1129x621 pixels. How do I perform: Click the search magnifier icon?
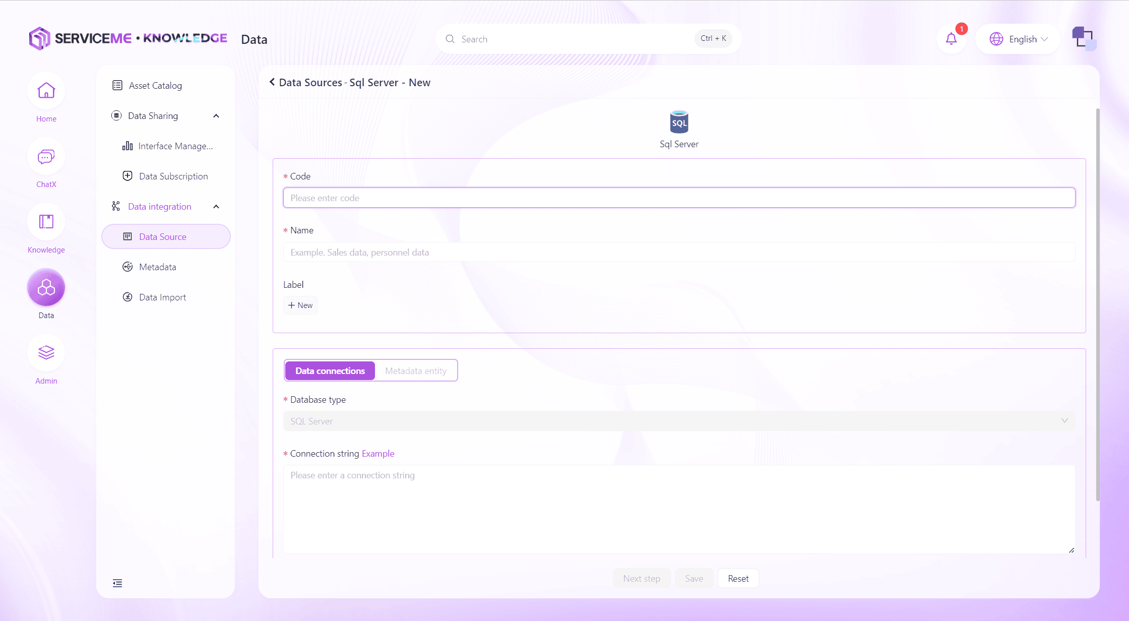coord(450,39)
